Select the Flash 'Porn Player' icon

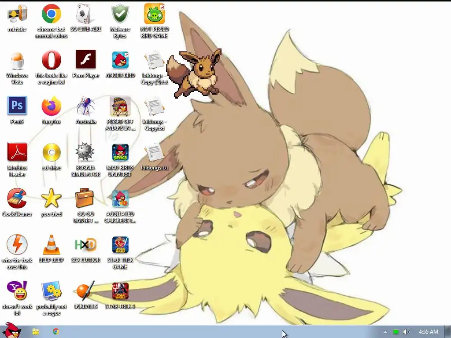tap(86, 59)
